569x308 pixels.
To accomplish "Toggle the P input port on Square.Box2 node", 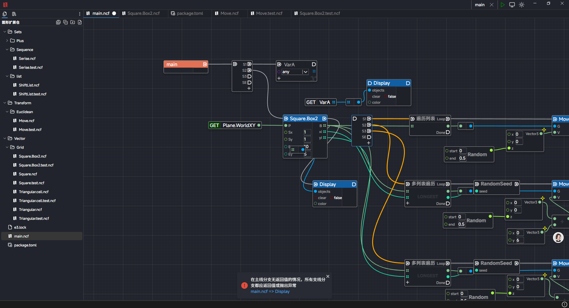I will (x=286, y=126).
